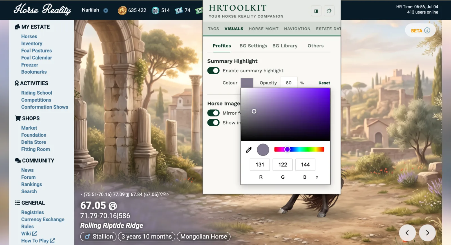Toggle the HRToolkit side panel layout icon
451x245 pixels.
[316, 11]
